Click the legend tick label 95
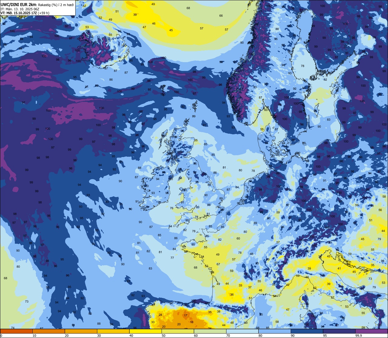The image size is (388, 338). (x=325, y=336)
